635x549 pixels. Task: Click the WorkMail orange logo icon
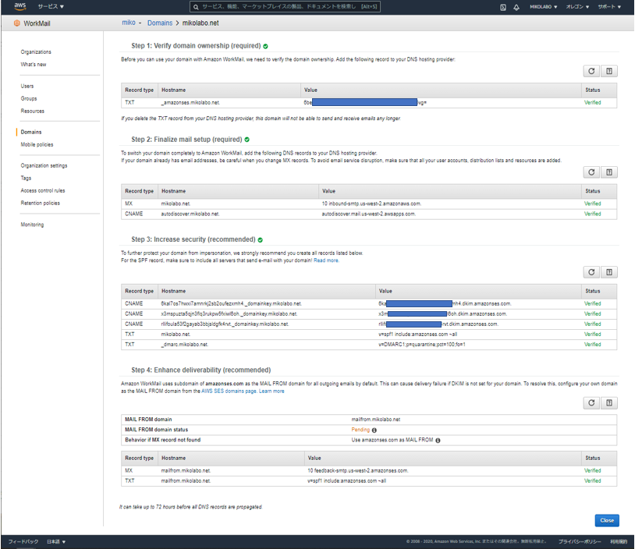(x=16, y=23)
